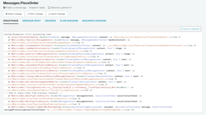Switch to the Message Body tab

tap(32, 21)
